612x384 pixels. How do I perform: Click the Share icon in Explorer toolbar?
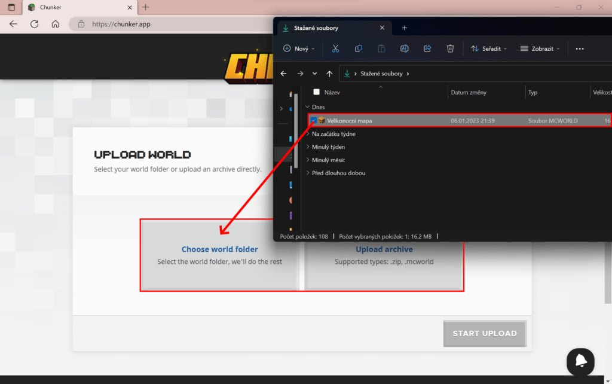click(427, 48)
